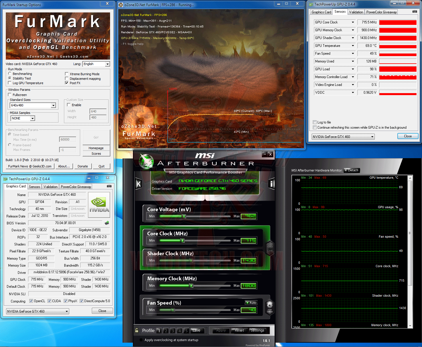This screenshot has width=422, height=347.
Task: Open FurMark News @ Geeks3D.com
Action: 30,166
